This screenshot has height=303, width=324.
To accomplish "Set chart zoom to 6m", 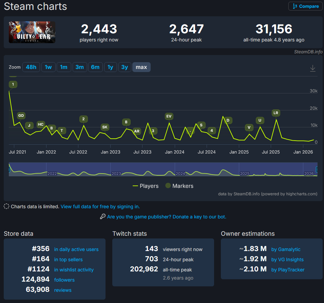I will point(95,67).
